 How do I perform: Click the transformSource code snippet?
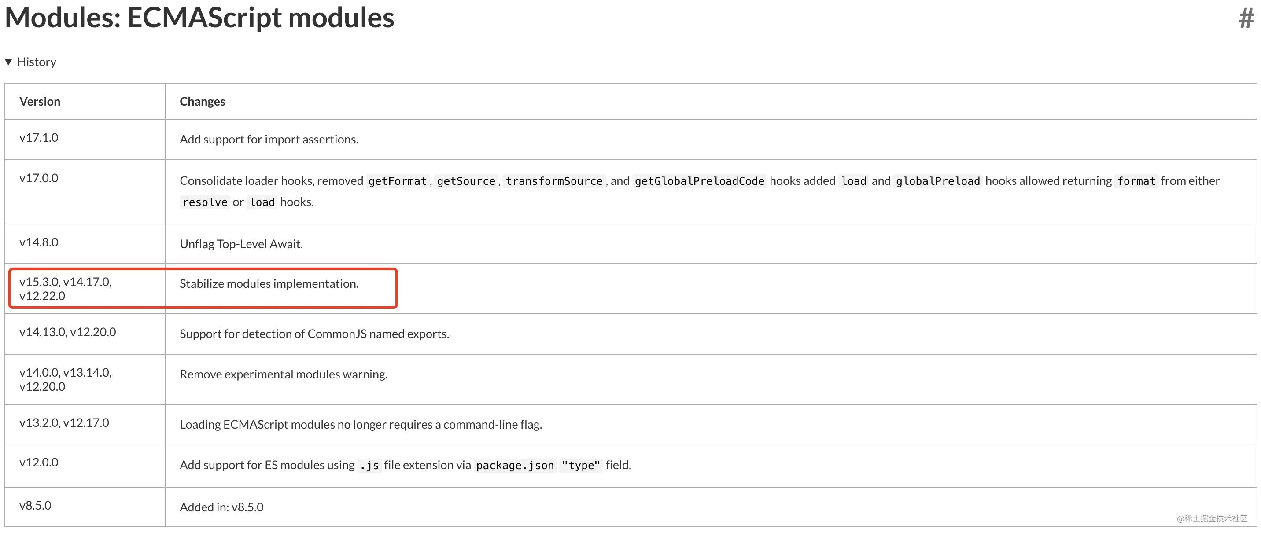click(x=553, y=181)
